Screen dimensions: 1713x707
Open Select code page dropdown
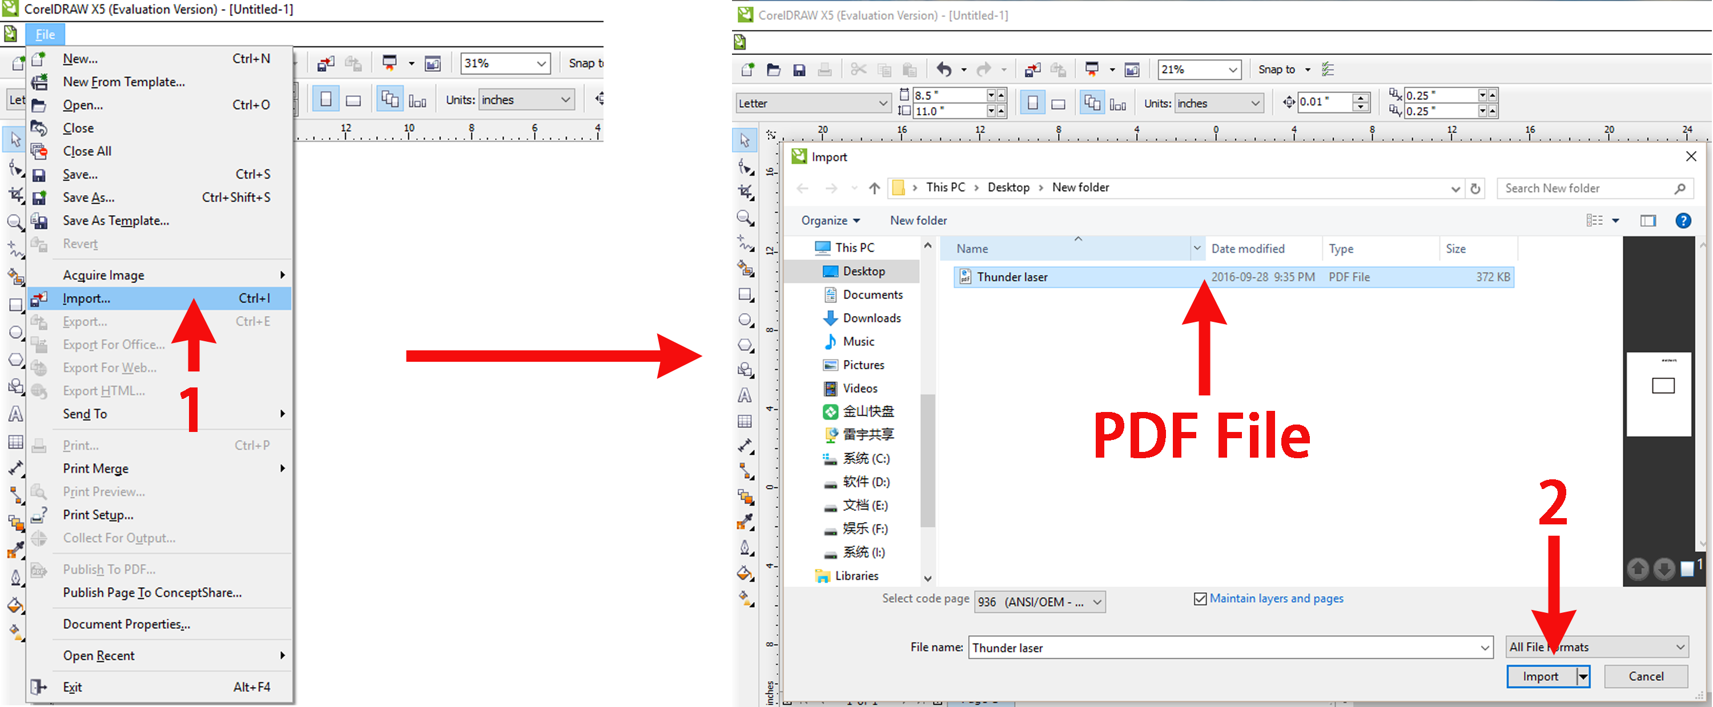[x=1040, y=602]
